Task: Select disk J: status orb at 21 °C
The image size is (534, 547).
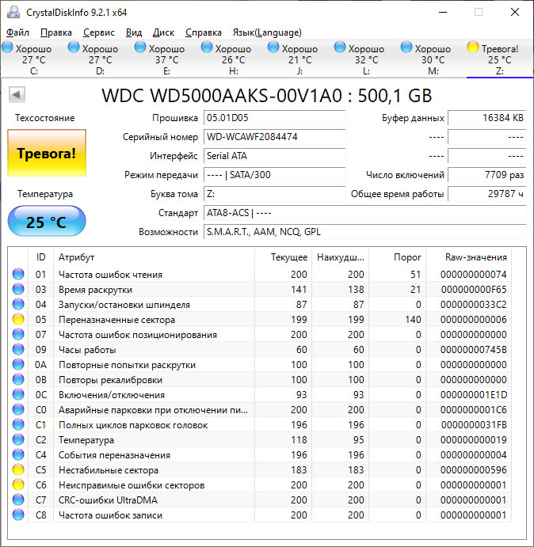Action: tap(273, 47)
